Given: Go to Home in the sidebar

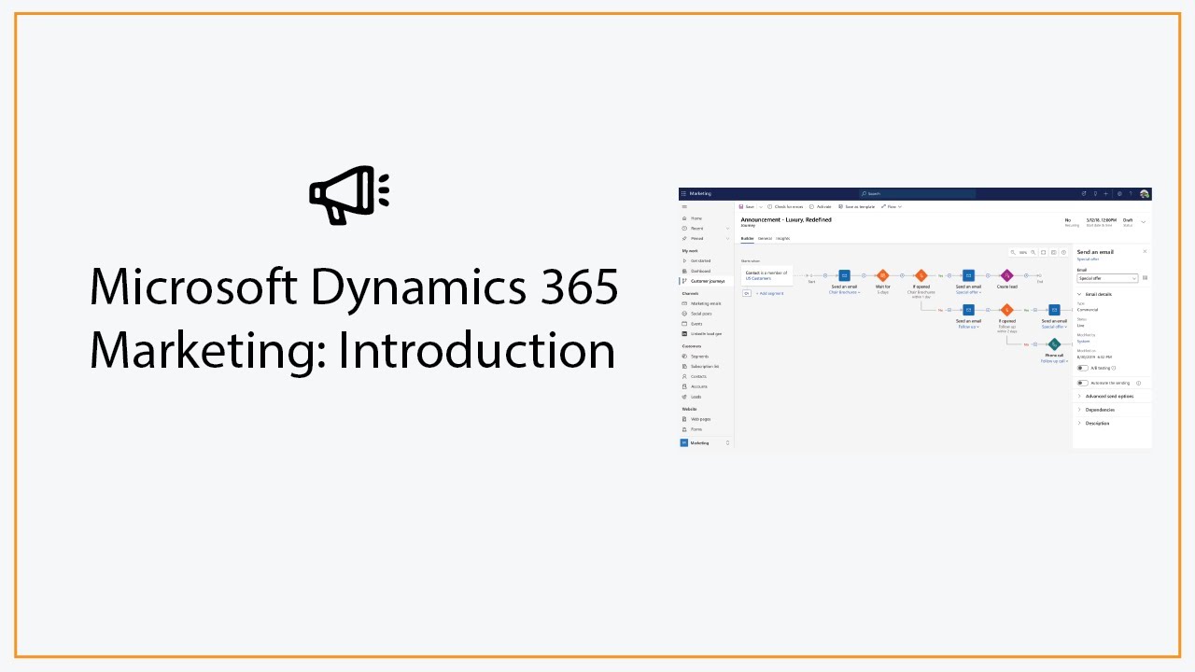Looking at the screenshot, I should [696, 218].
